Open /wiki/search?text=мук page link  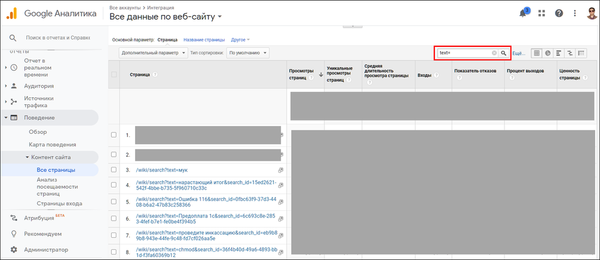[162, 170]
